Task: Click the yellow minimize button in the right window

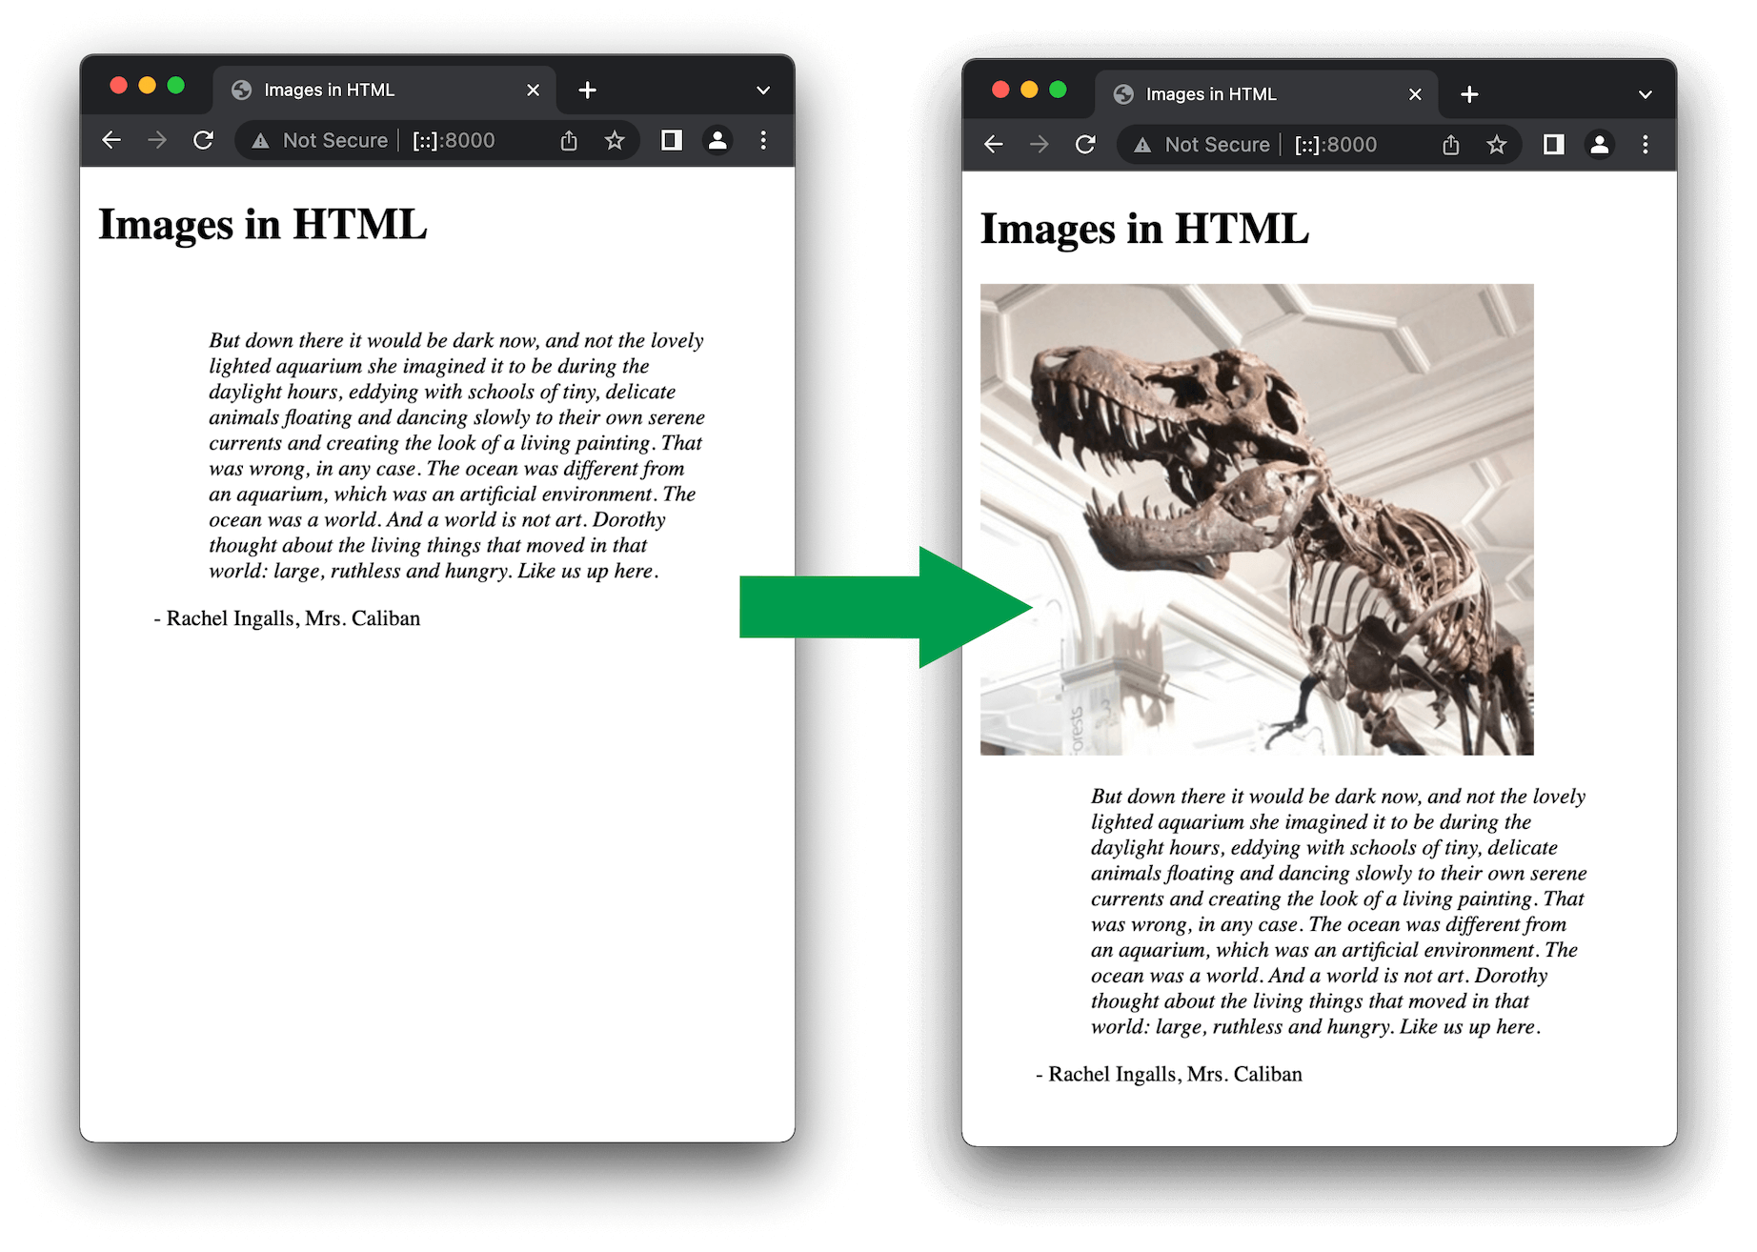Action: 1029,89
